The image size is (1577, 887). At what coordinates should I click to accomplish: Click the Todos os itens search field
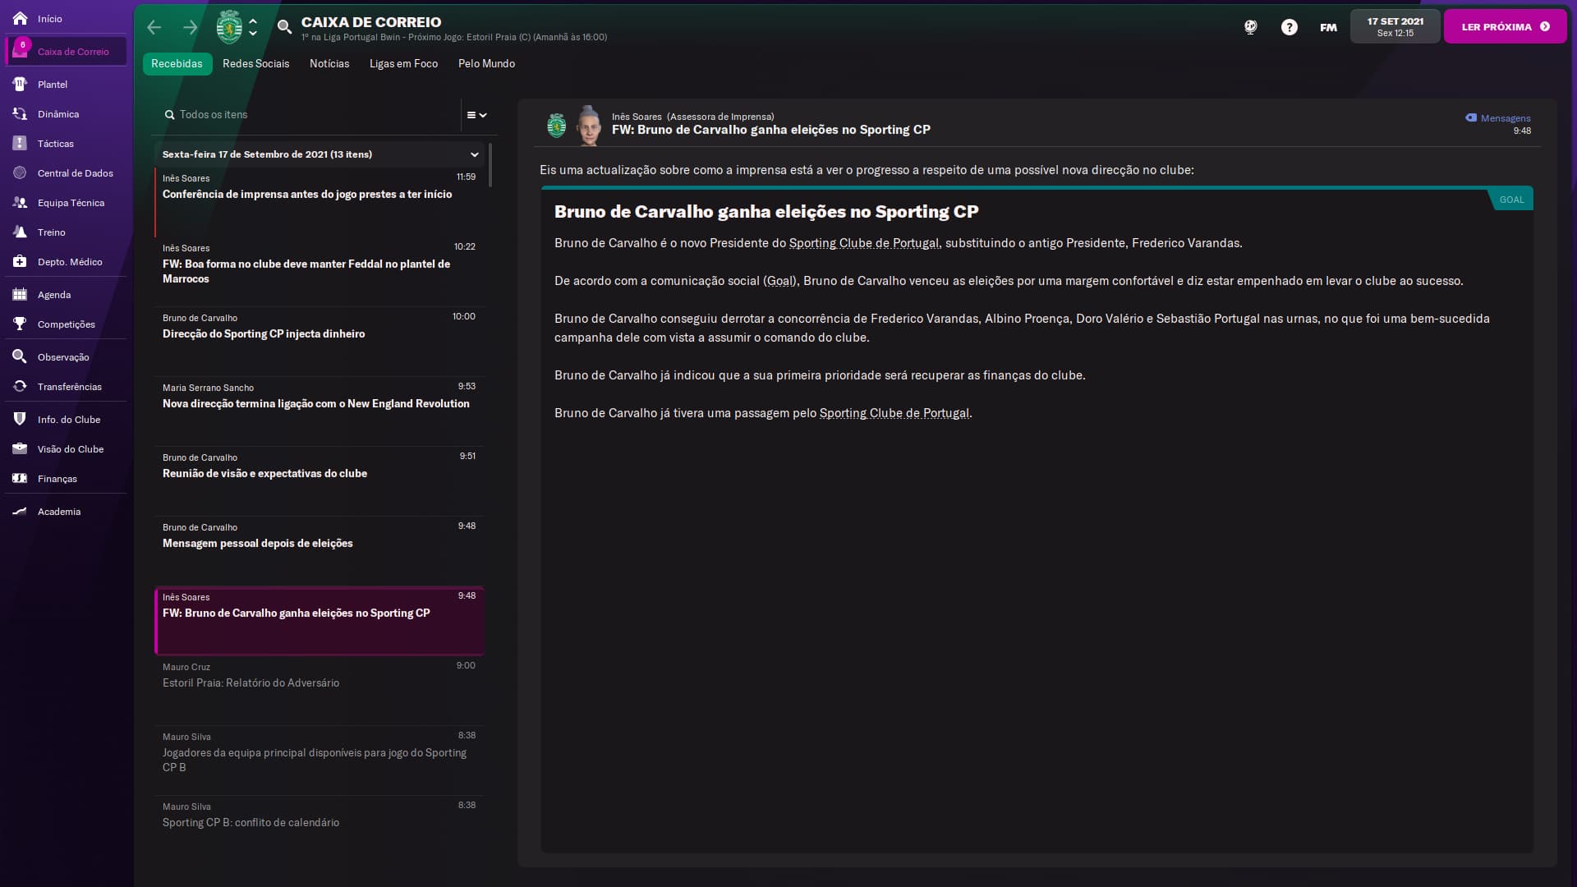[x=312, y=115]
